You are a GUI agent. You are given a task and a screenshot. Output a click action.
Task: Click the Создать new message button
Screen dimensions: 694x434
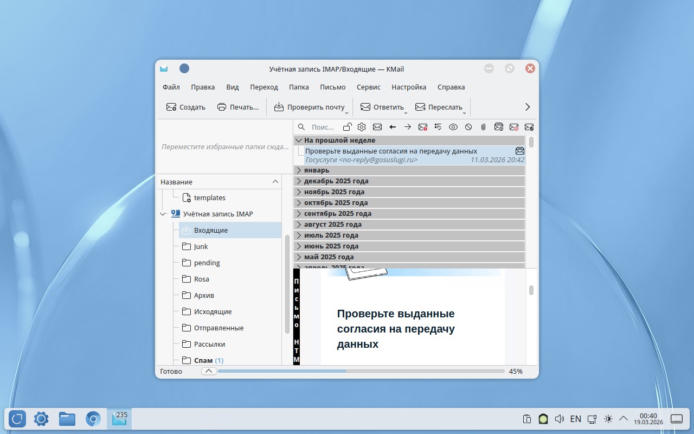point(186,107)
